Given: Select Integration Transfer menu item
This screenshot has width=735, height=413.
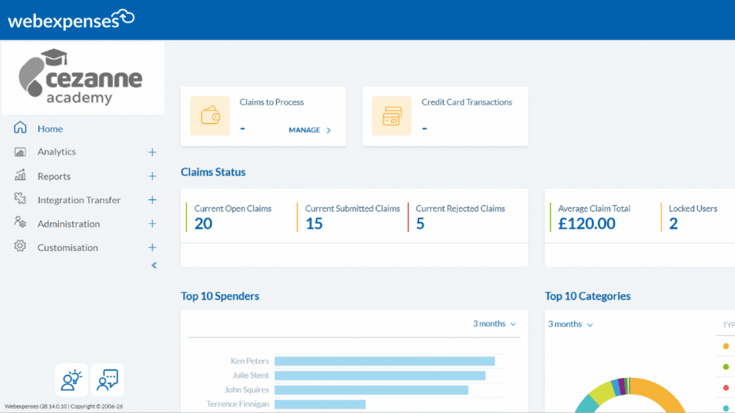Looking at the screenshot, I should point(78,200).
